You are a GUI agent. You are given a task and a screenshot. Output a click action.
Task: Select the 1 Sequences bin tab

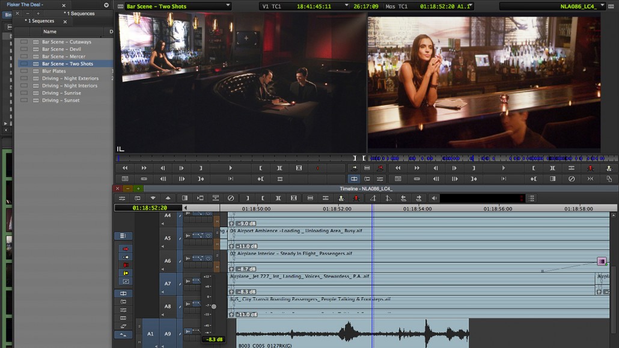click(x=40, y=21)
